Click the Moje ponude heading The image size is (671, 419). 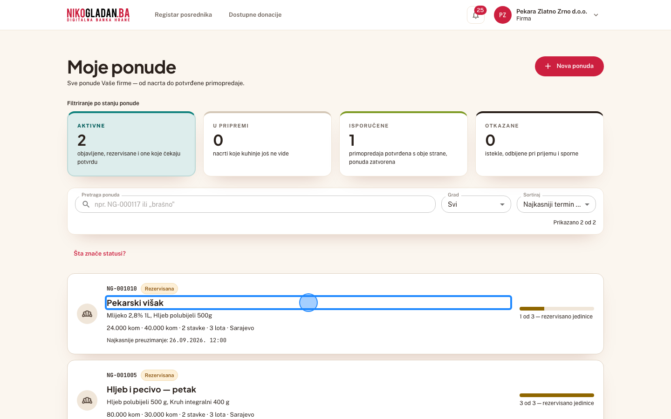(122, 68)
